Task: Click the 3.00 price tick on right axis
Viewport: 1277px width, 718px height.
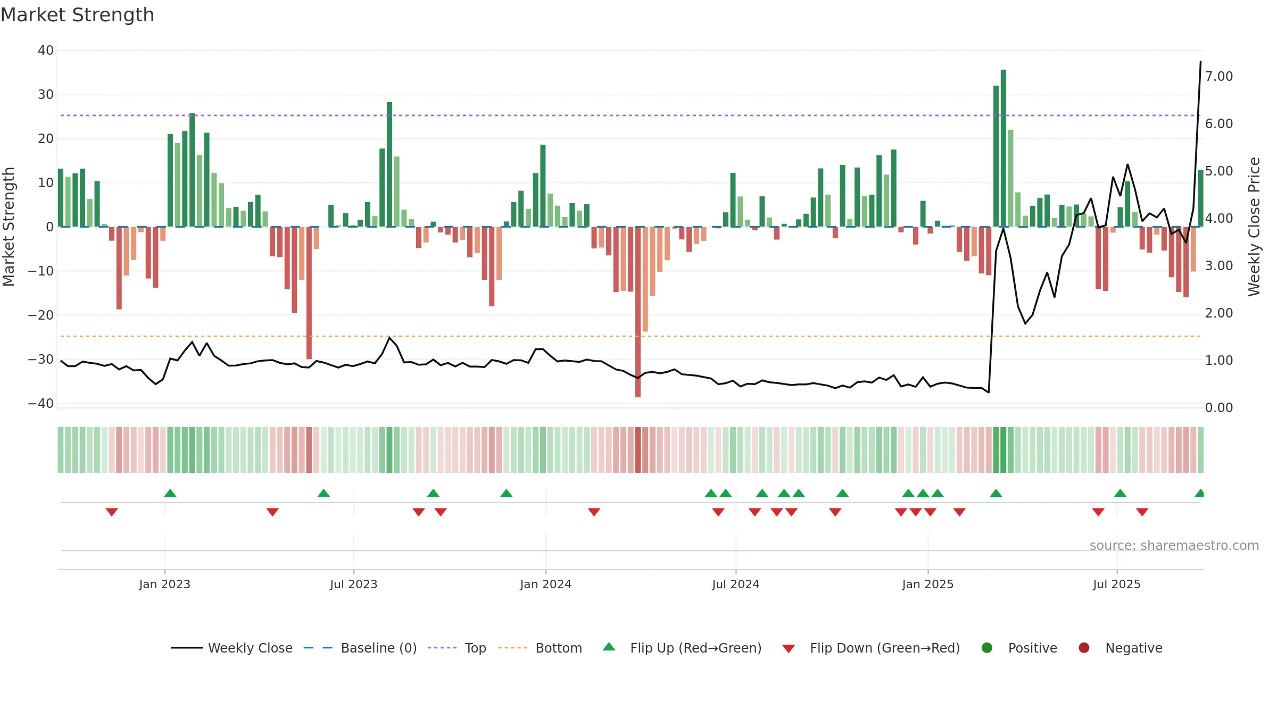Action: tap(1219, 266)
